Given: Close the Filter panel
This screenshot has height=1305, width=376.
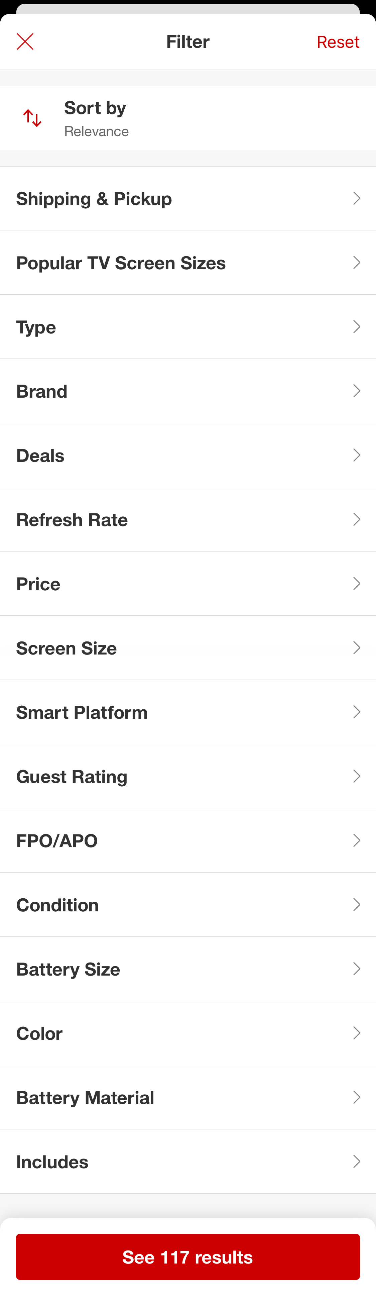Looking at the screenshot, I should click(x=25, y=41).
